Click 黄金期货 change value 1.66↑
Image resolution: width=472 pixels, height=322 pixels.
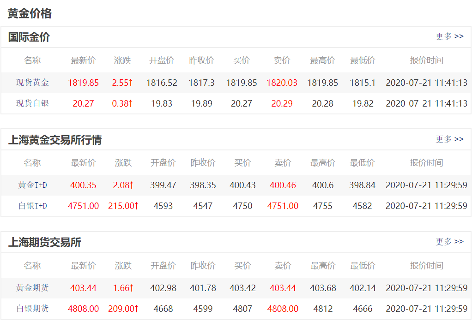click(x=123, y=288)
